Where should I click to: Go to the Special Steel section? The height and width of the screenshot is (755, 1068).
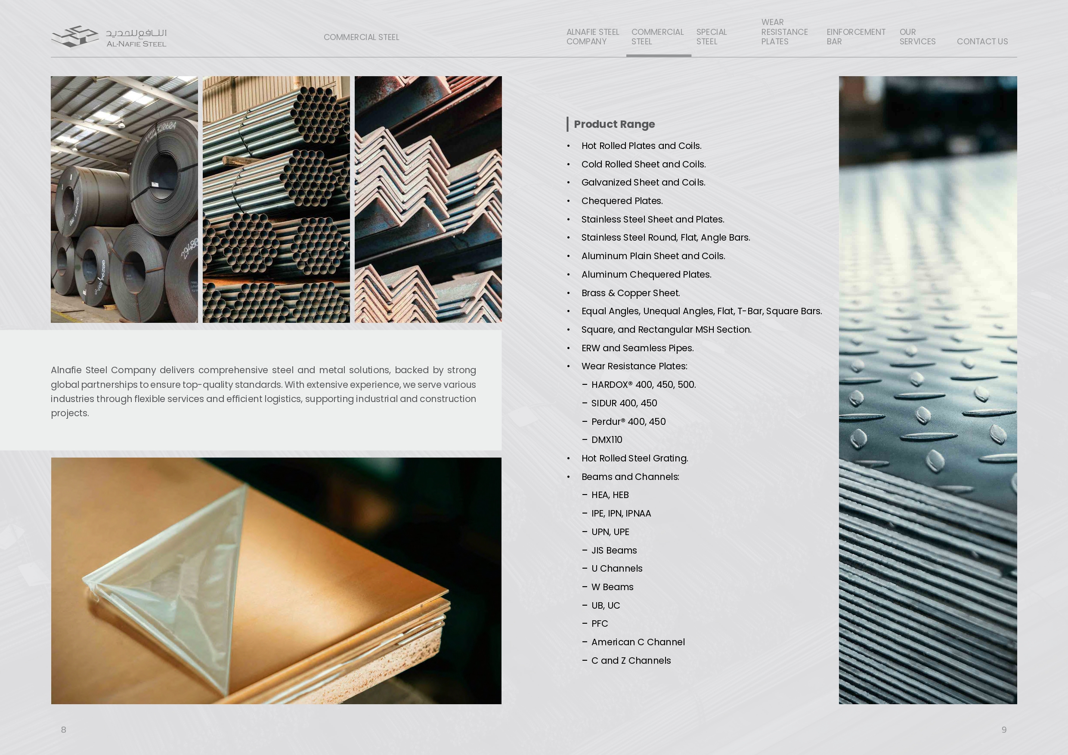pyautogui.click(x=711, y=37)
